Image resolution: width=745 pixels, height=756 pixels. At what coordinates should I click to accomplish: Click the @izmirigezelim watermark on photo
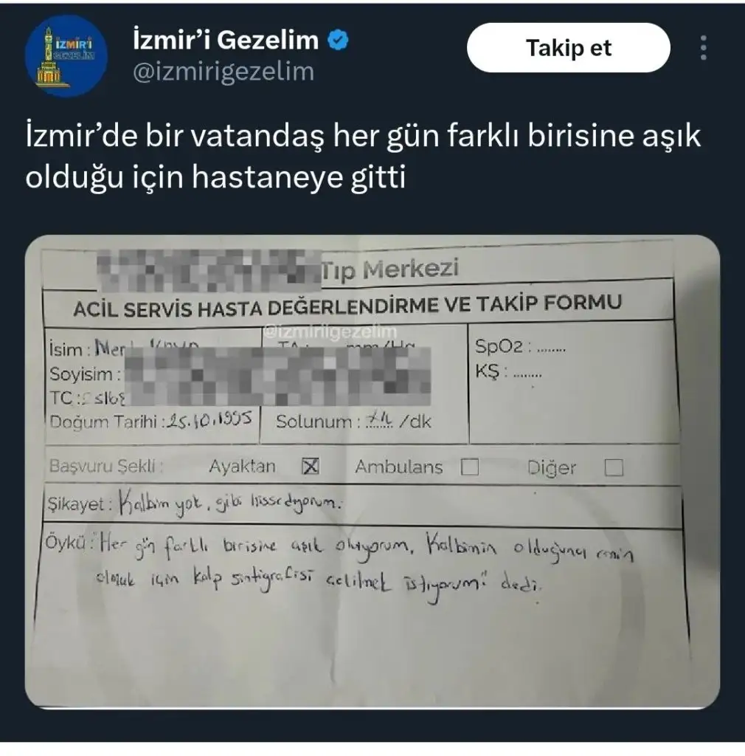click(330, 331)
